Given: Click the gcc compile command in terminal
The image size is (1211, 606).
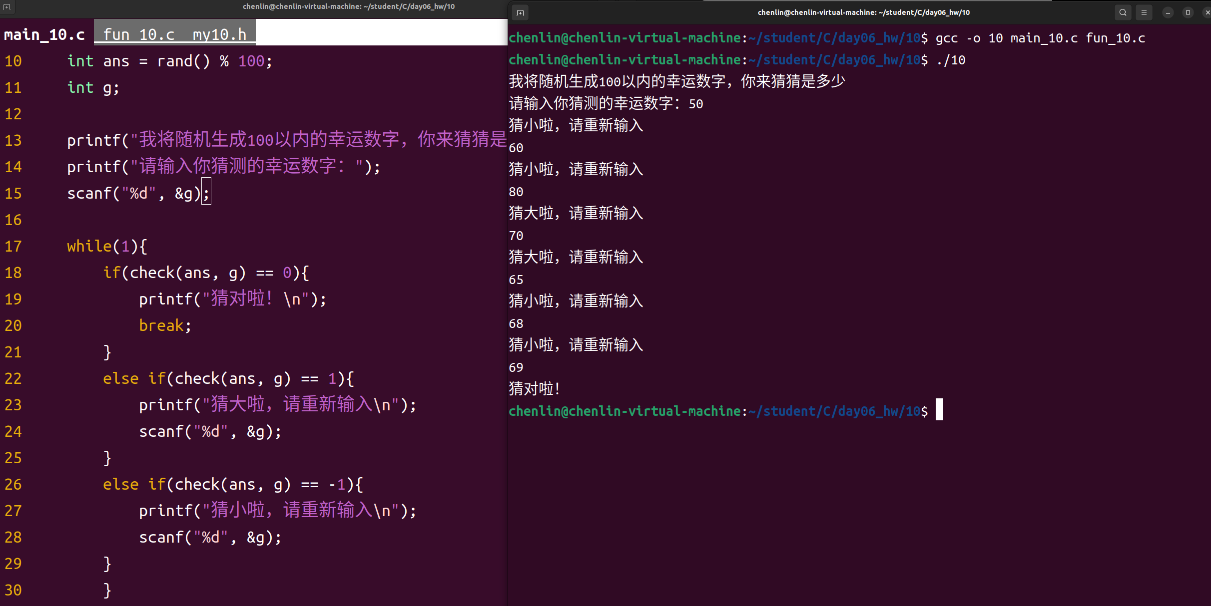Looking at the screenshot, I should (x=1040, y=38).
